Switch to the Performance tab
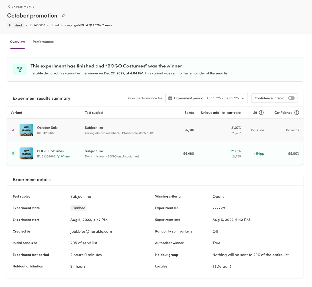Screen dimensions: 312x287 click(43, 42)
